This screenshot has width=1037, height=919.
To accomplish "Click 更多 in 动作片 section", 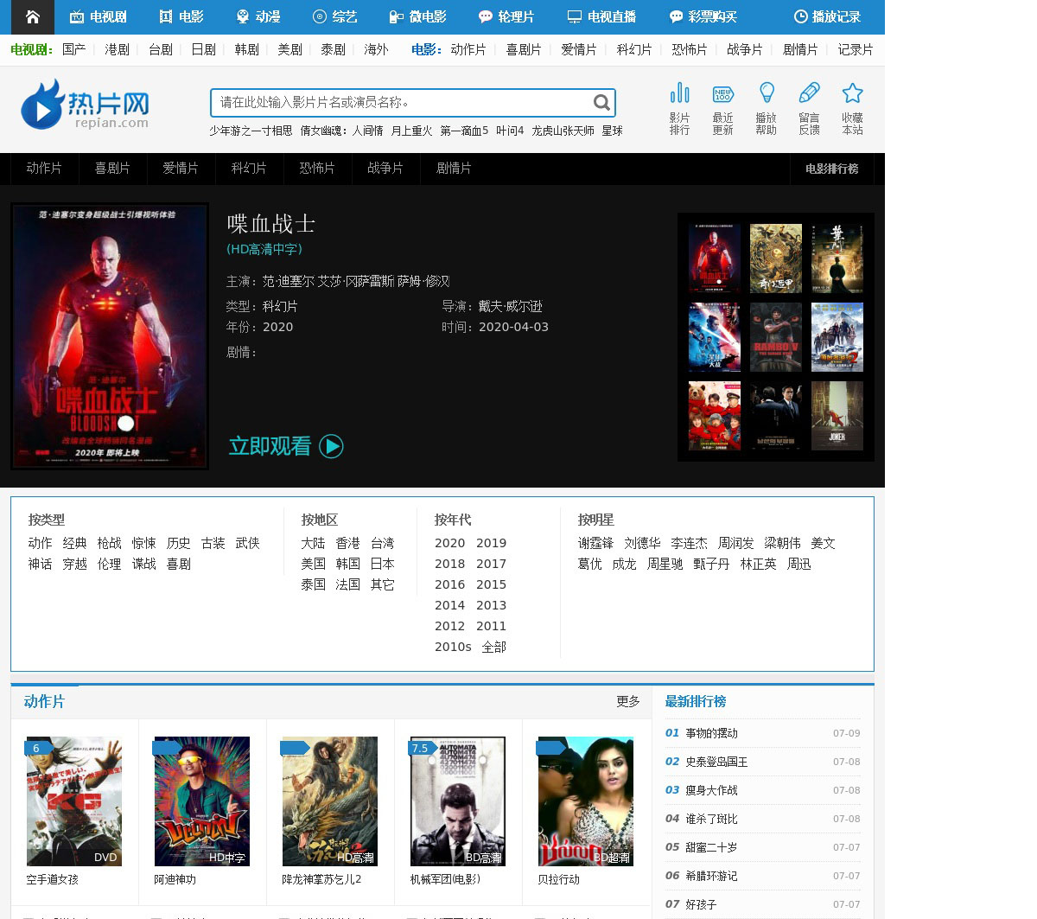I will click(628, 701).
